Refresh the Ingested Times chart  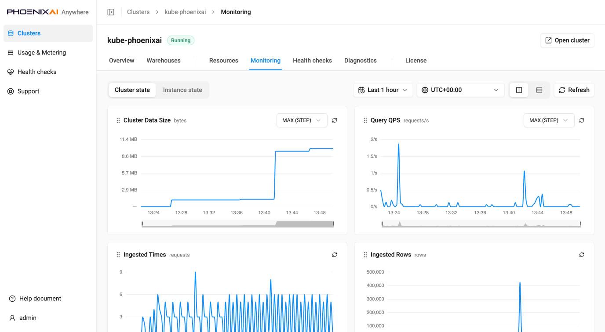coord(335,255)
